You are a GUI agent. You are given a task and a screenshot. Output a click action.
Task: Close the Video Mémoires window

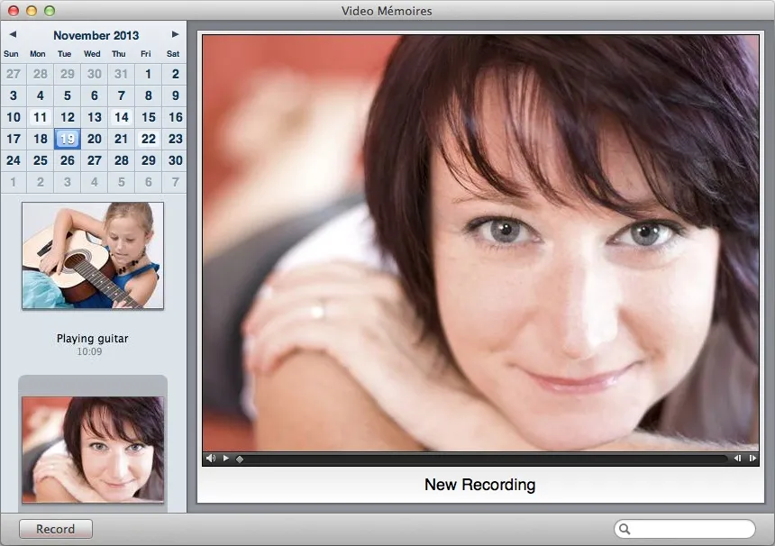tap(14, 11)
